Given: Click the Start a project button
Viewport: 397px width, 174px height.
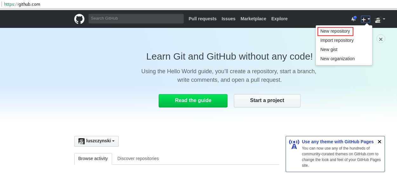Looking at the screenshot, I should (267, 101).
